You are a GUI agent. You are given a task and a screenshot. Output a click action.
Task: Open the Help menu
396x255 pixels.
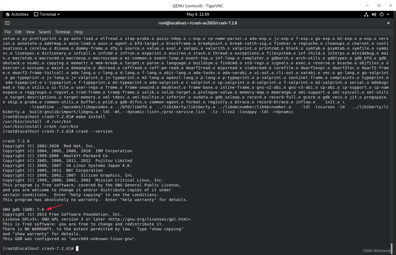78,32
